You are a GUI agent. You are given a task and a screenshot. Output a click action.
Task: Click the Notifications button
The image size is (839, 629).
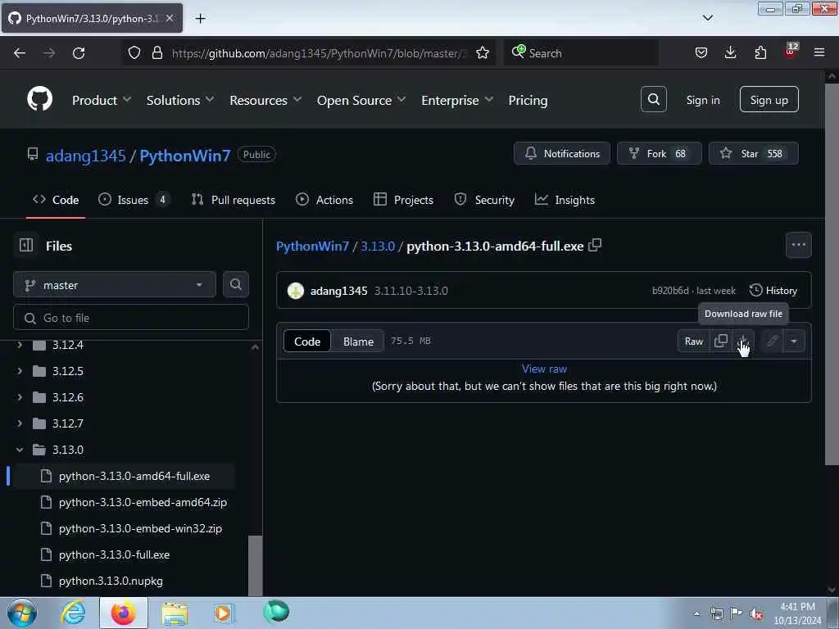tap(562, 153)
